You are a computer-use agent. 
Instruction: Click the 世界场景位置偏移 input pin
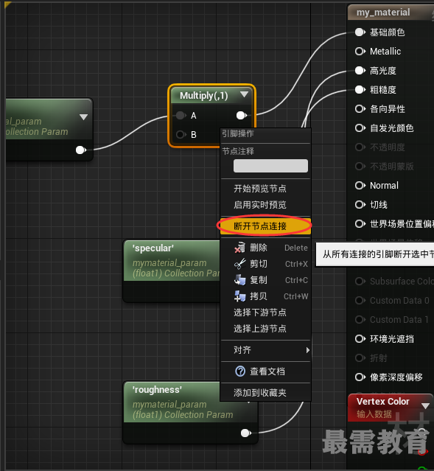(x=360, y=224)
